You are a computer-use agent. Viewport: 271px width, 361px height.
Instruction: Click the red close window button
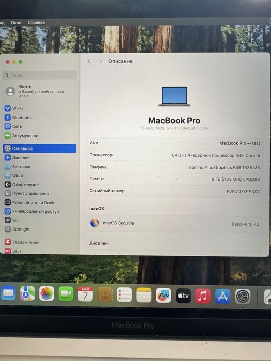pyautogui.click(x=8, y=62)
